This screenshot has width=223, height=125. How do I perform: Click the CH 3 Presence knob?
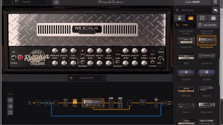point(55,51)
